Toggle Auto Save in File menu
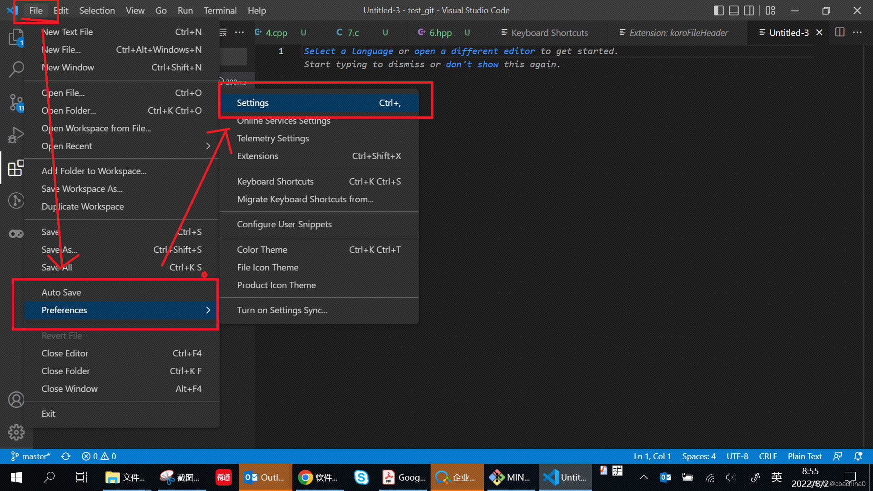The width and height of the screenshot is (873, 491). [61, 292]
